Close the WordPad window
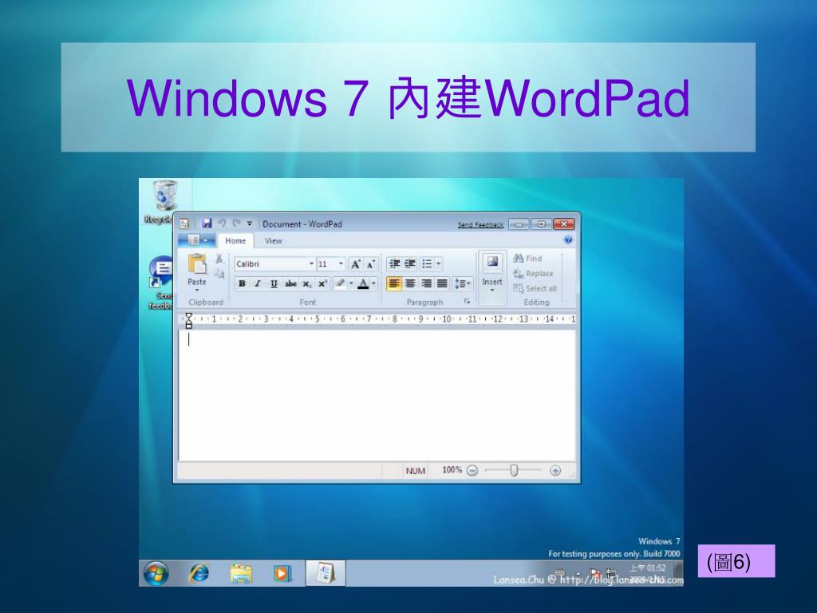This screenshot has height=613, width=817. [x=564, y=224]
